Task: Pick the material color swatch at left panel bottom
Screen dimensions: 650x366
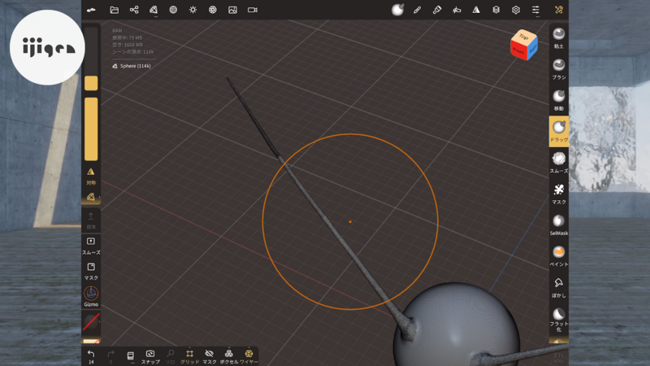Action: click(x=91, y=341)
